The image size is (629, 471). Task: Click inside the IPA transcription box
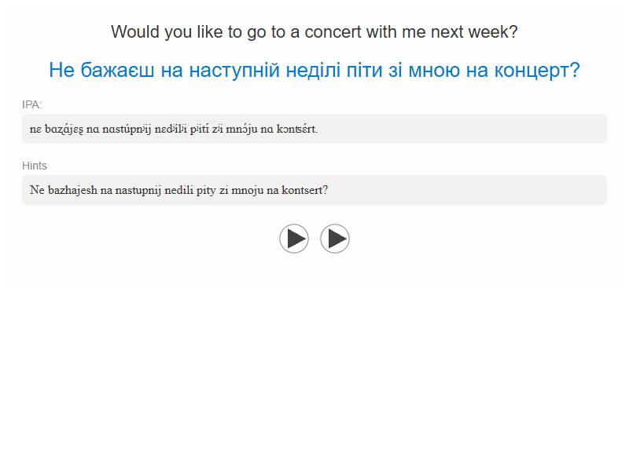point(314,129)
